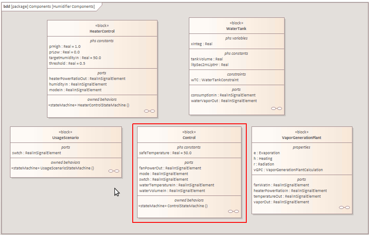This screenshot has width=369, height=235.
Task: Open WaterTank block's composite diagram icon
Action: 276,108
